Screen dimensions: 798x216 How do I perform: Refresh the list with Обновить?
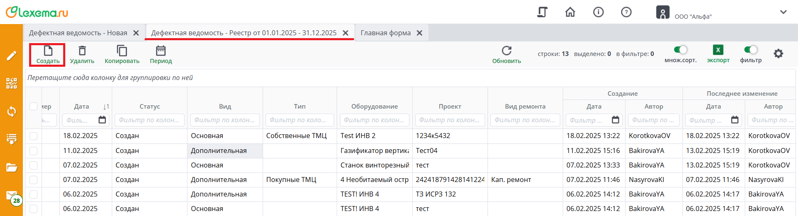click(x=506, y=51)
